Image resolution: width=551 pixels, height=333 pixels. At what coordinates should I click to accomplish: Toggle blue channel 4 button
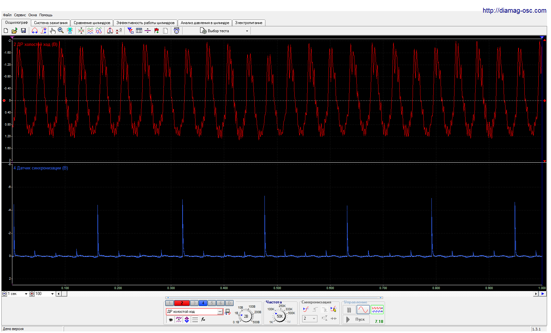pyautogui.click(x=203, y=303)
